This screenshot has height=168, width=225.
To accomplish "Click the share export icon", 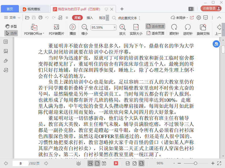I will 192,18.
